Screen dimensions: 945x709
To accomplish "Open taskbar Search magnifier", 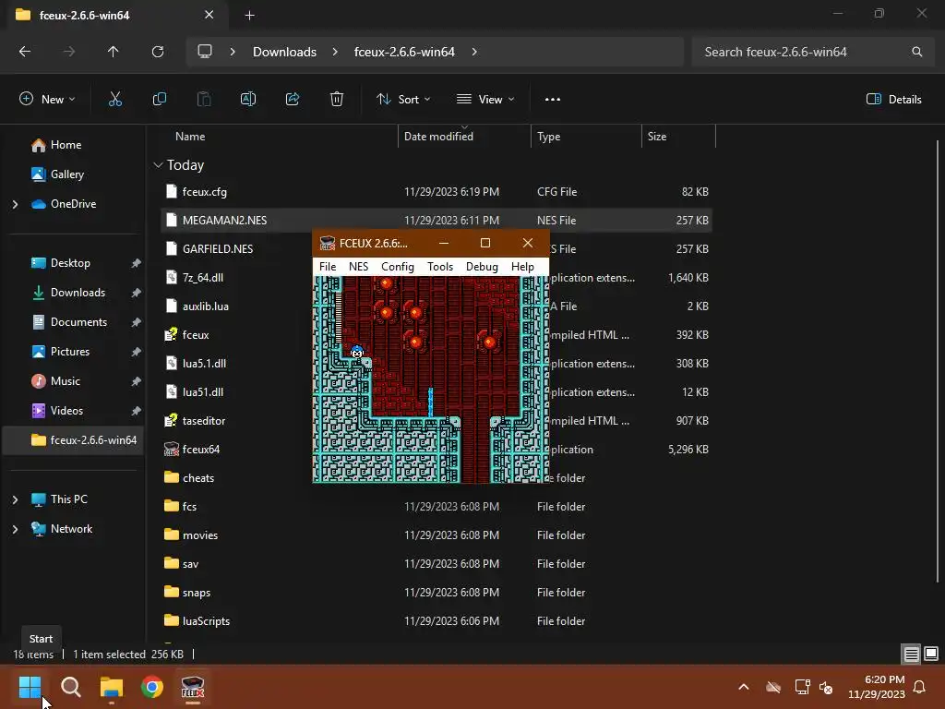I will pos(70,687).
